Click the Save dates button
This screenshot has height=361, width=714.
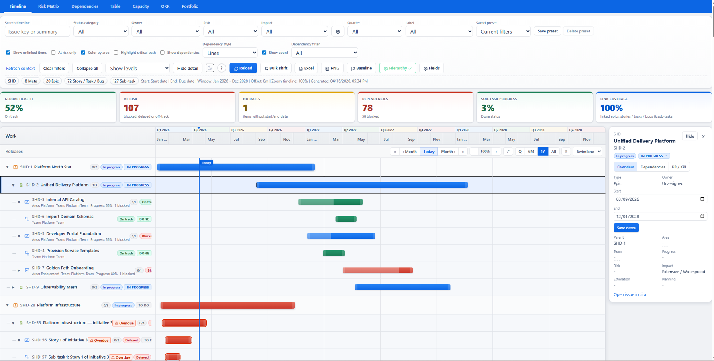click(x=626, y=228)
